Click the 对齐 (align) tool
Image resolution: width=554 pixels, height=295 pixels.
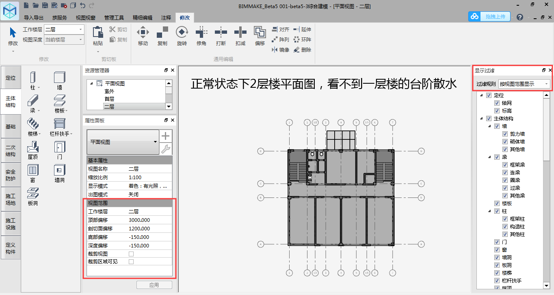280,30
